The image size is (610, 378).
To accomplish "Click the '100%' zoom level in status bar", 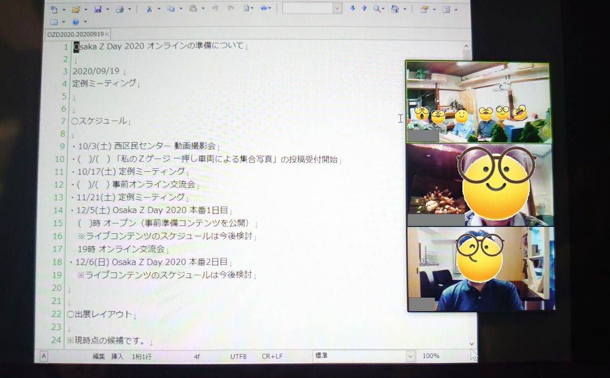I will pos(431,356).
